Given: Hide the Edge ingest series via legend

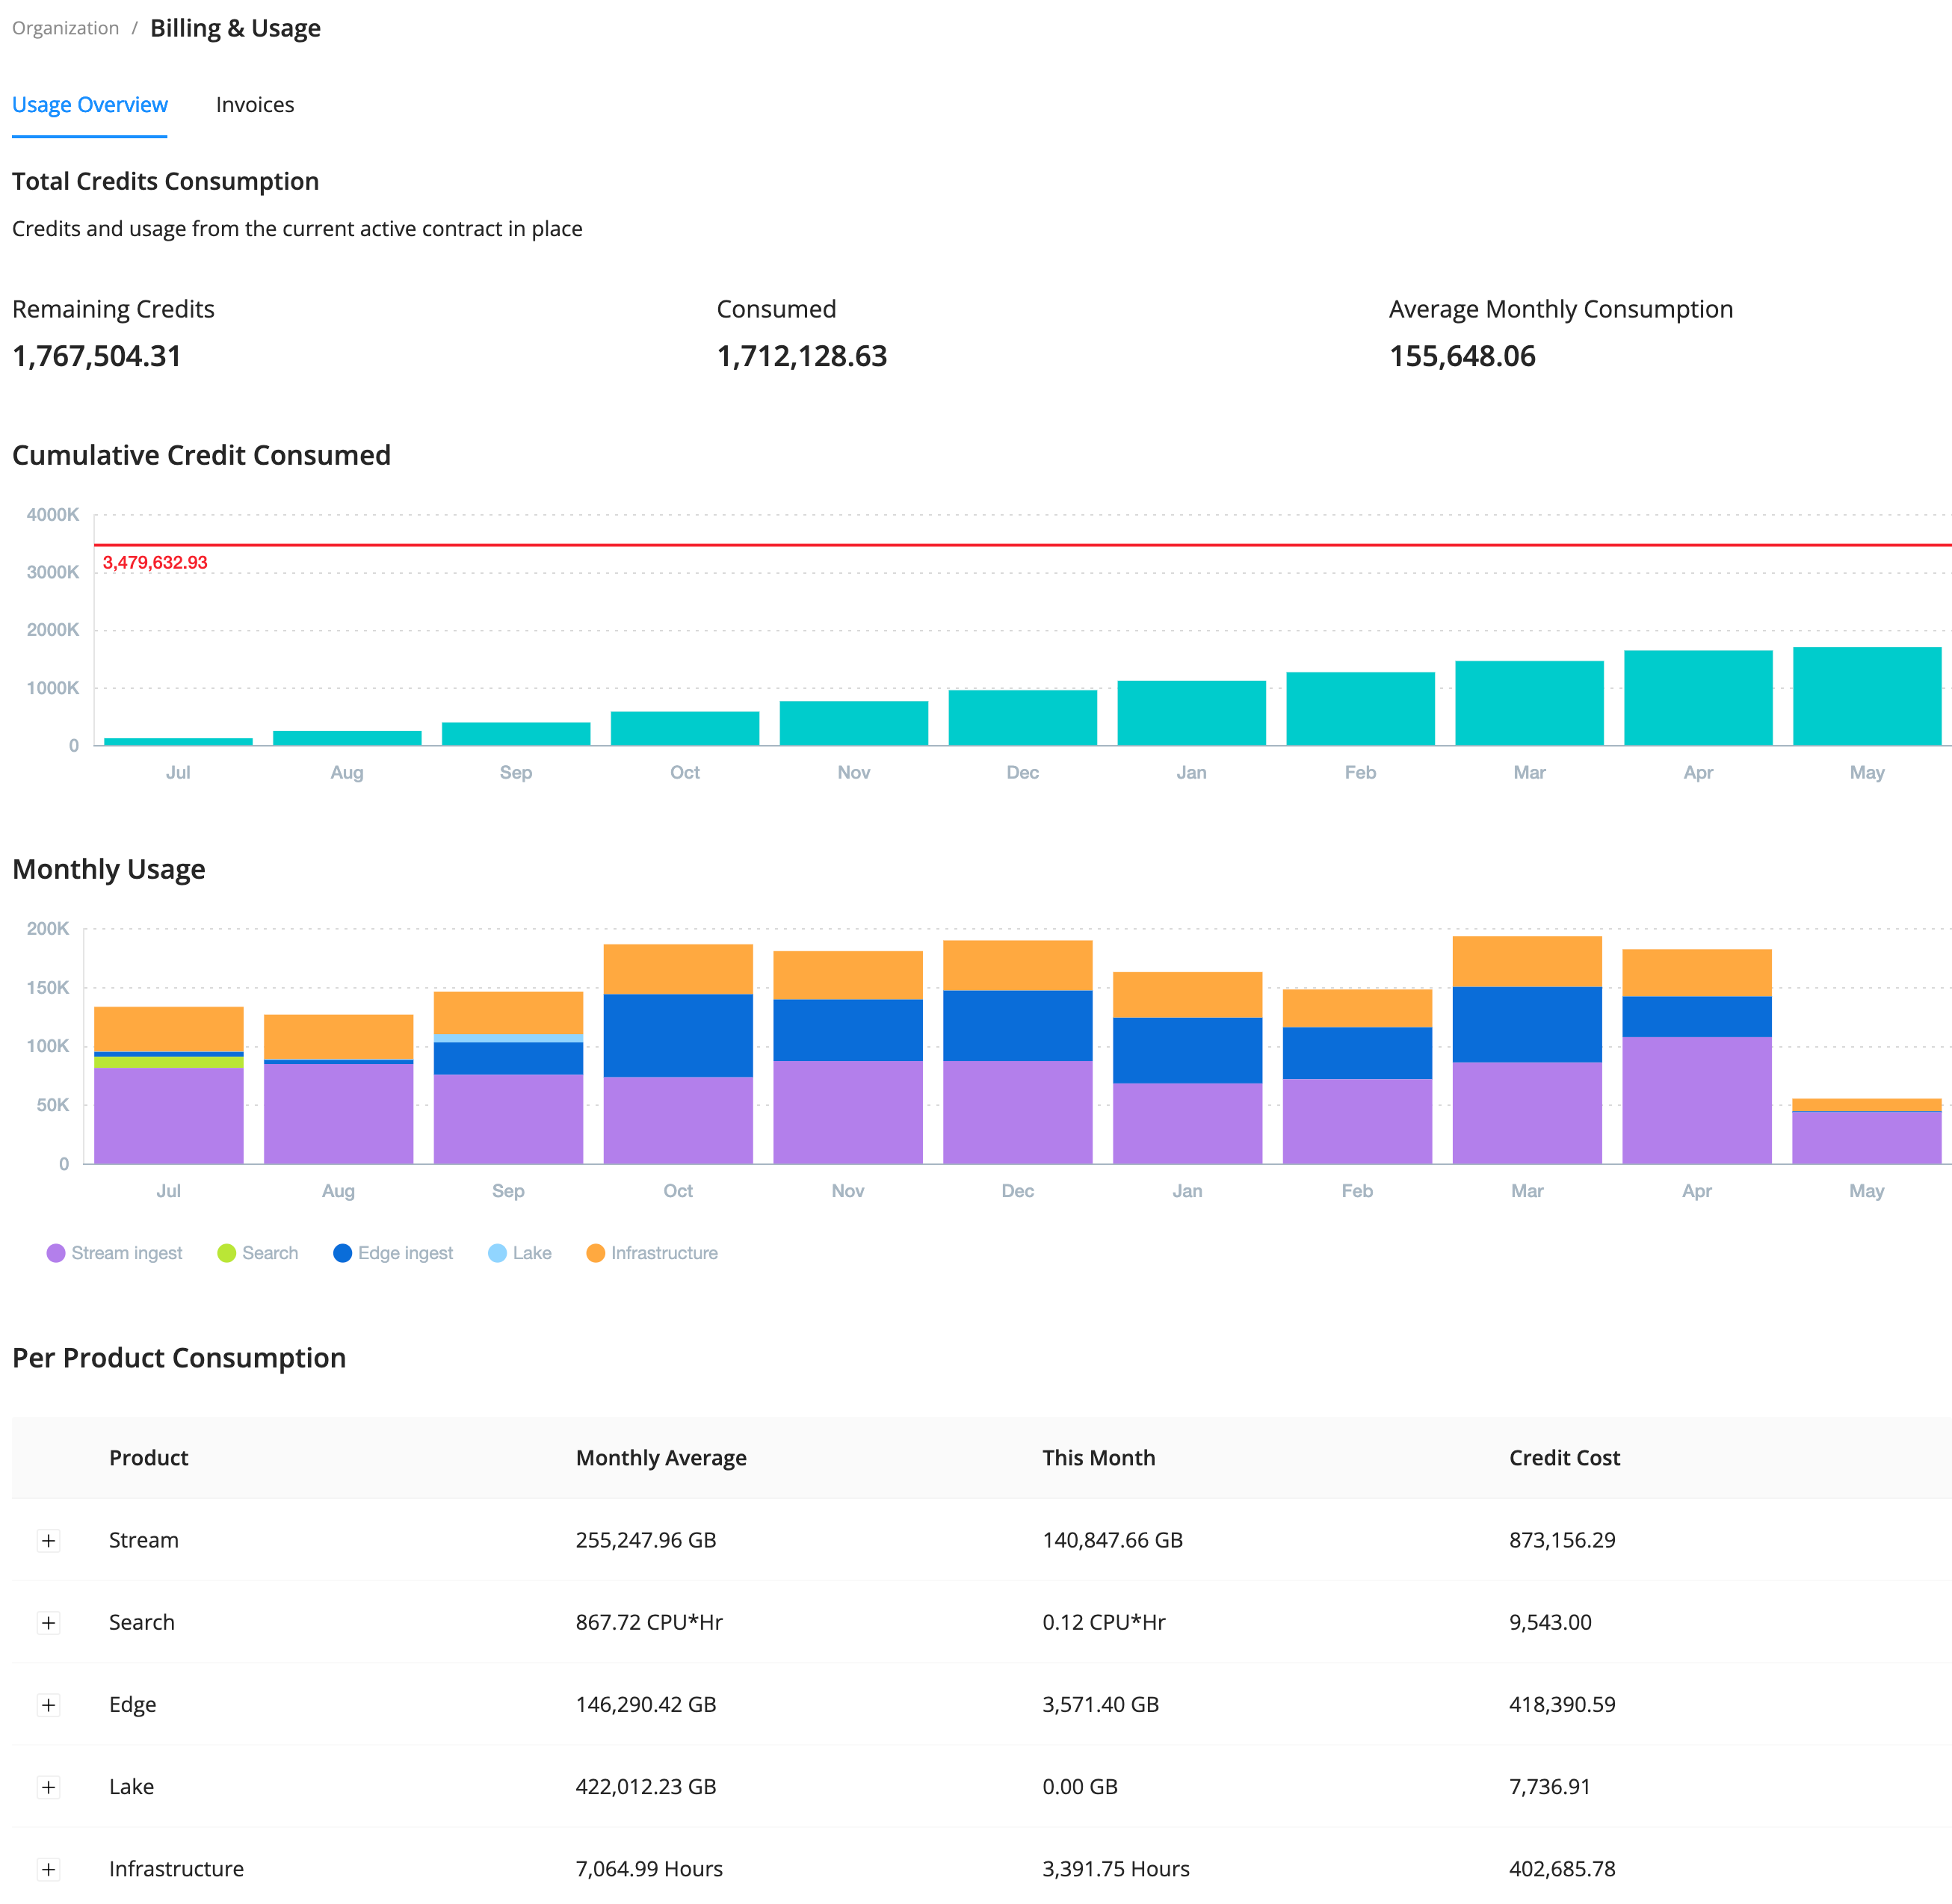Looking at the screenshot, I should (x=405, y=1252).
